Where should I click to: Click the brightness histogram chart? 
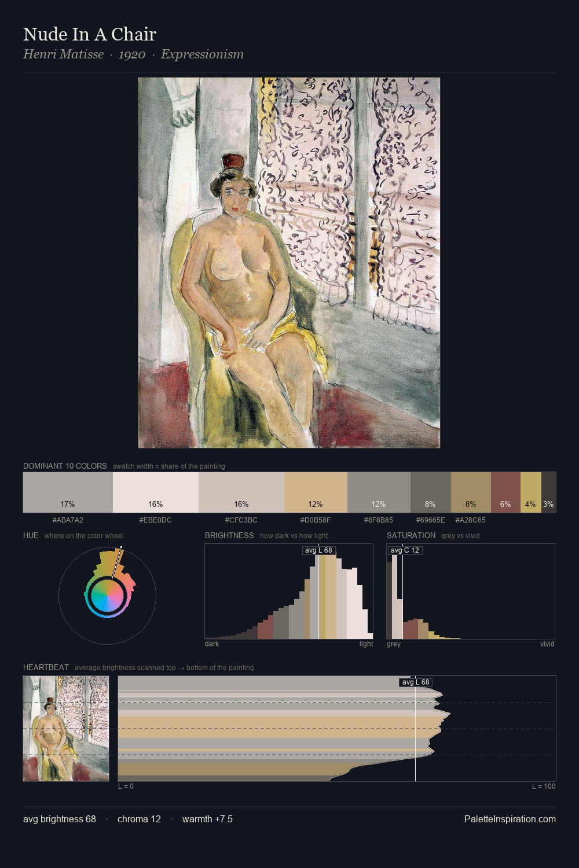289,591
